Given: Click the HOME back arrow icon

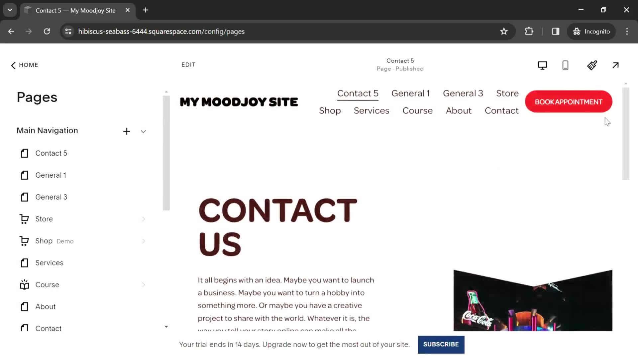Looking at the screenshot, I should coord(14,65).
